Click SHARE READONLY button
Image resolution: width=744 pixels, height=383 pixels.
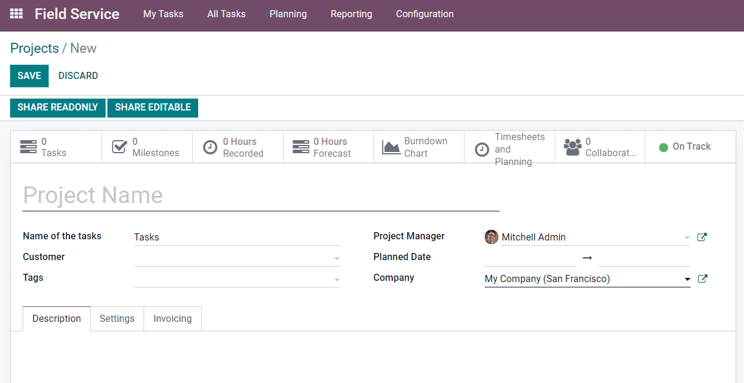point(57,107)
